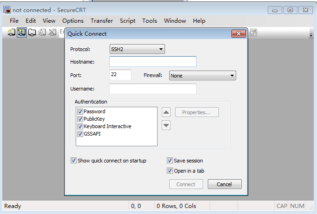Toggle the PublicKey authentication checkbox

80,119
